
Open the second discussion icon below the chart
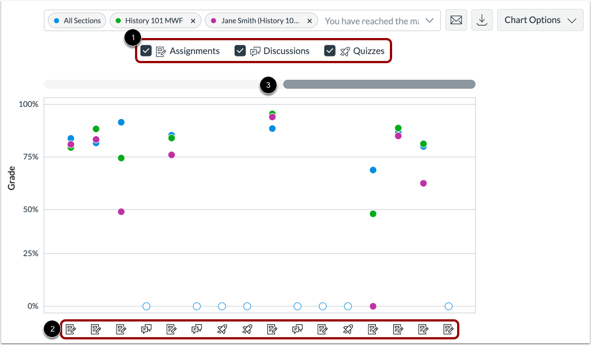click(197, 329)
